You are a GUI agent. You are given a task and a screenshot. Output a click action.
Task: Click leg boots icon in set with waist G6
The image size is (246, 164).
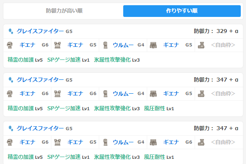[x=201, y=142]
